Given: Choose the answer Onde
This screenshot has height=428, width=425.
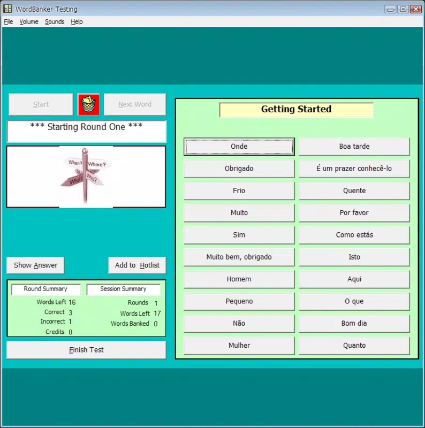Looking at the screenshot, I should [239, 147].
